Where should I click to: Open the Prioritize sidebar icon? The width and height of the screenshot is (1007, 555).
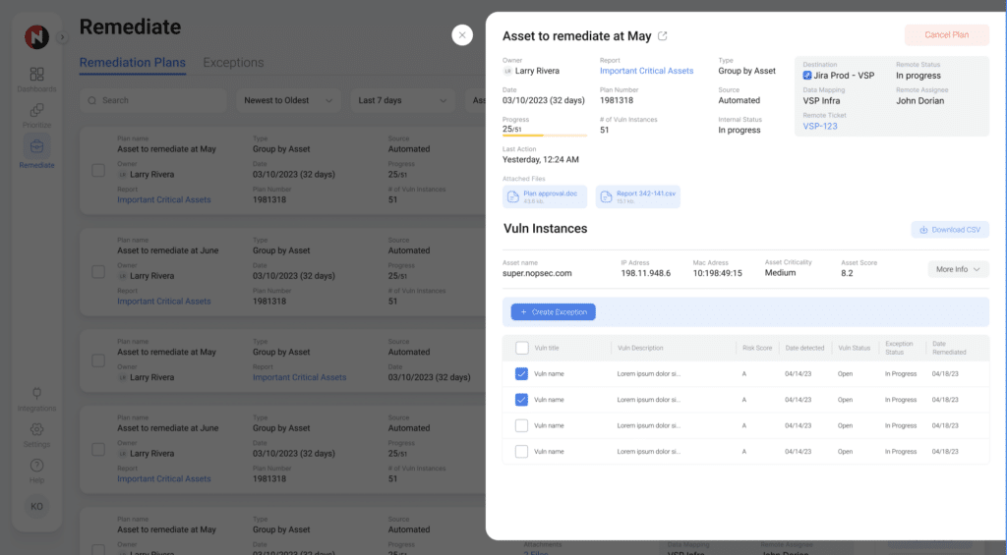click(x=36, y=110)
